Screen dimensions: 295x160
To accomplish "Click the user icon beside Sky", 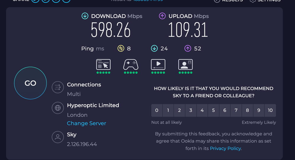I will tap(58, 137).
